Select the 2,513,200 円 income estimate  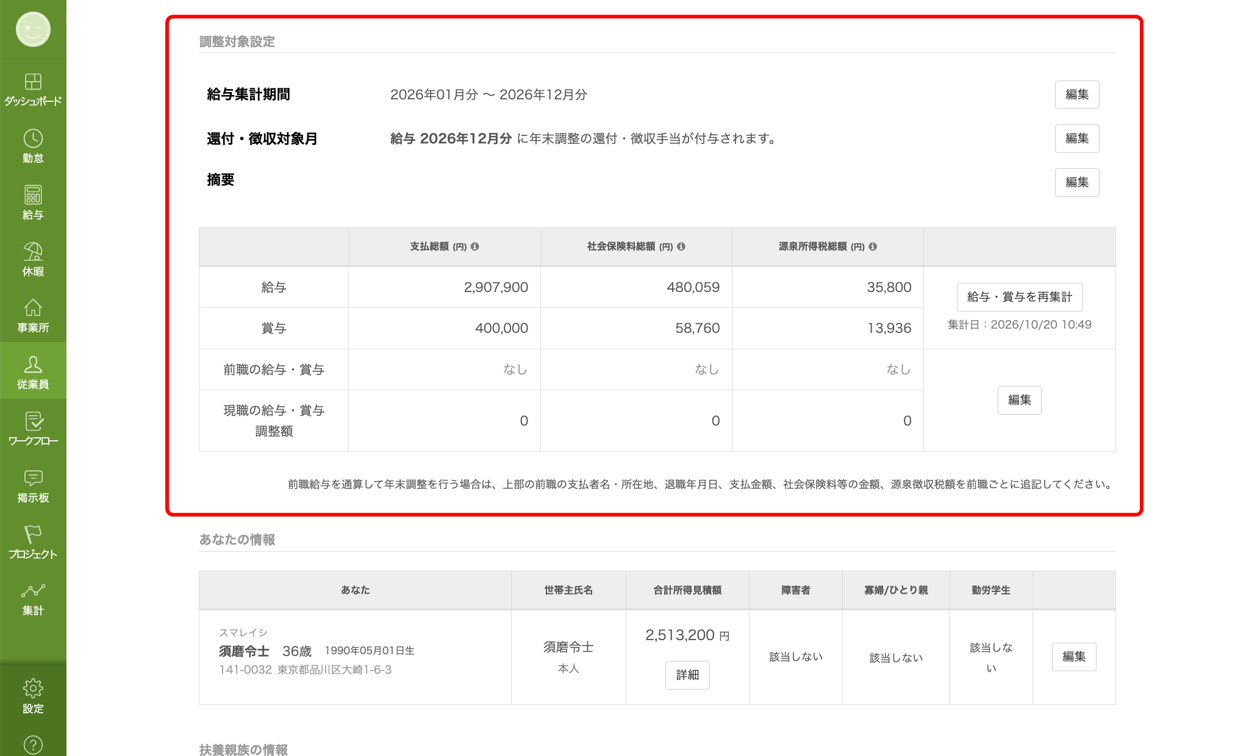coord(687,635)
